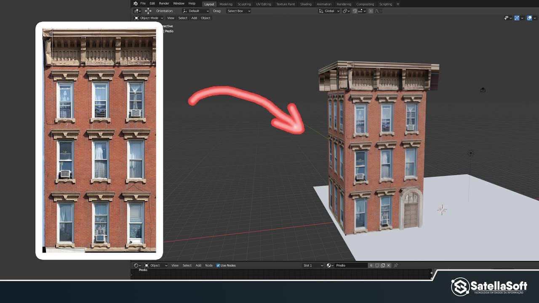Expand the gizmo options arrow
Image resolution: width=539 pixels, height=303 pixels.
coord(522,18)
